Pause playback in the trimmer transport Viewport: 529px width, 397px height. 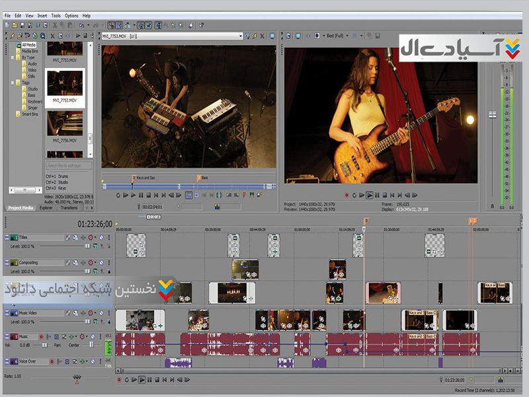(x=142, y=195)
